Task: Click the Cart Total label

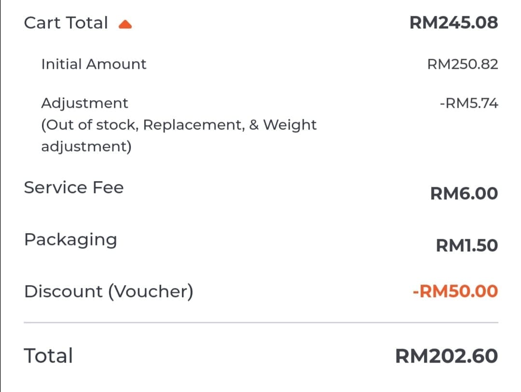Action: click(66, 23)
